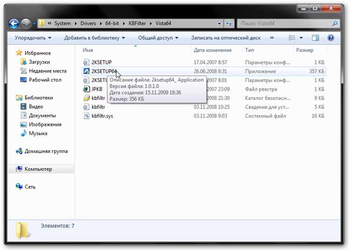Open the view options dropdown arrow
350x251 pixels.
click(x=301, y=38)
